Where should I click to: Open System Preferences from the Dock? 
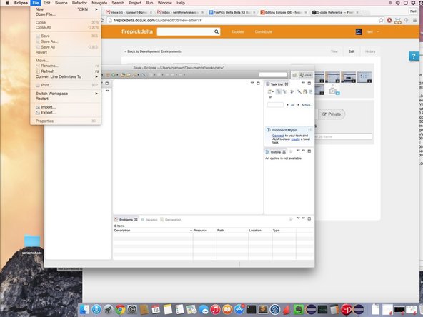[x=132, y=310]
